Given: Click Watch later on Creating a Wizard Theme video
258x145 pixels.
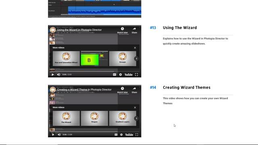Looking at the screenshot, I should tap(123, 90).
